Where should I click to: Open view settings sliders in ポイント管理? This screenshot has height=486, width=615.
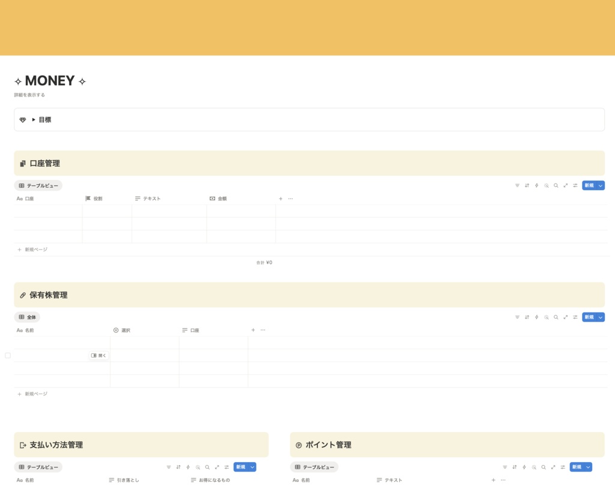point(563,467)
